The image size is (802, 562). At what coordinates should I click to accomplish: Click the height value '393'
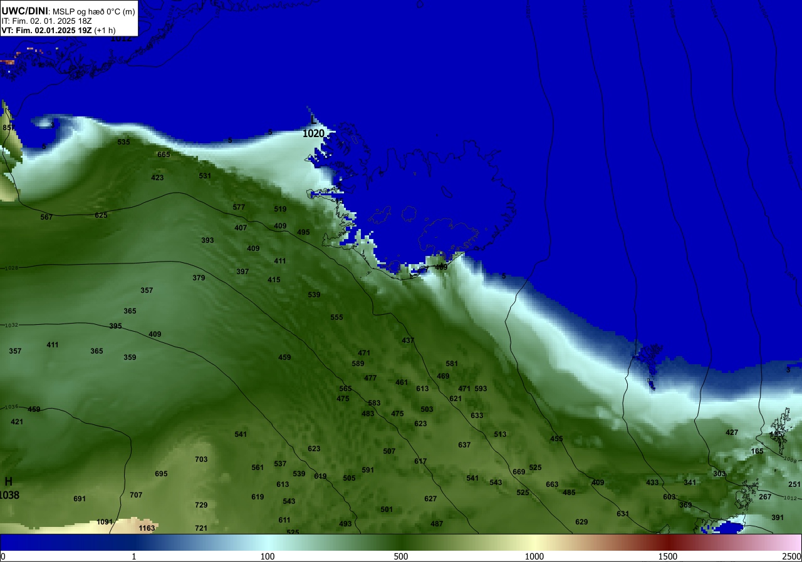coord(207,240)
